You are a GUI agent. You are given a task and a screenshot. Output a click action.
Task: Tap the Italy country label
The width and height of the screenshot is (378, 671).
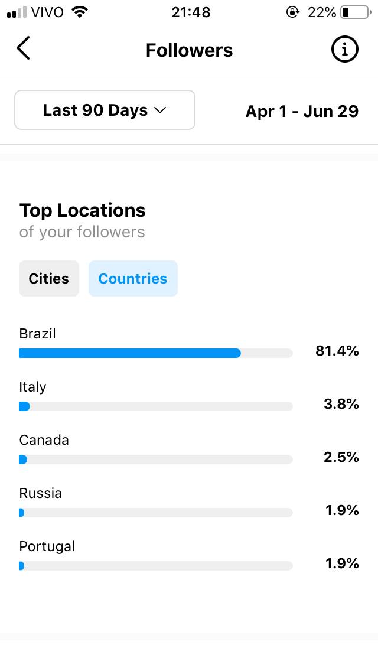(x=32, y=387)
